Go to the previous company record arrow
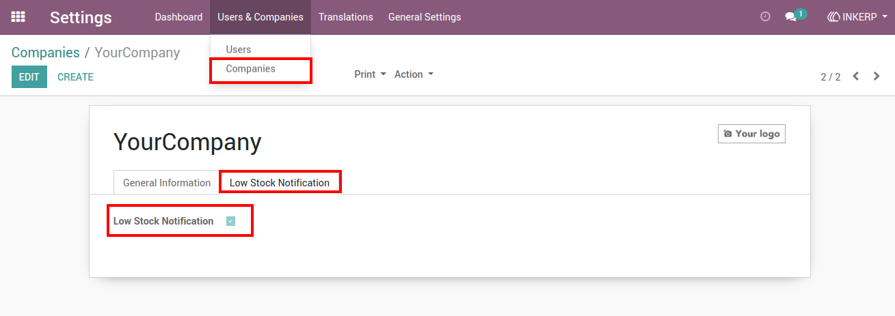The height and width of the screenshot is (316, 895). (x=855, y=76)
